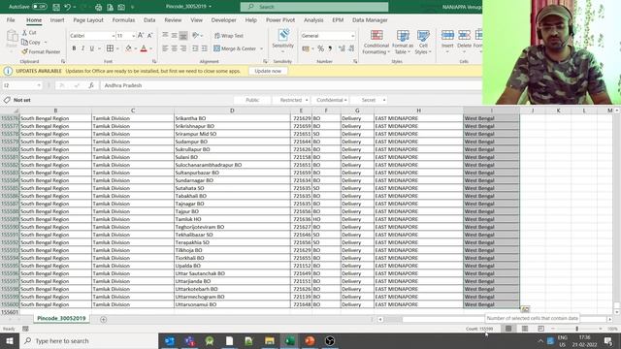Open the Confidential label dropdown
Screen dimensions: 621x349
tap(345, 100)
